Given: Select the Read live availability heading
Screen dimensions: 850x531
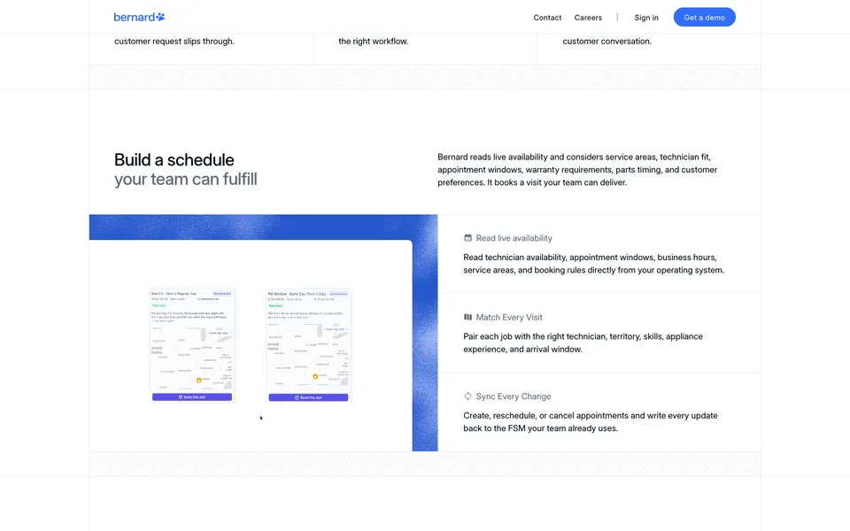Looking at the screenshot, I should (514, 238).
